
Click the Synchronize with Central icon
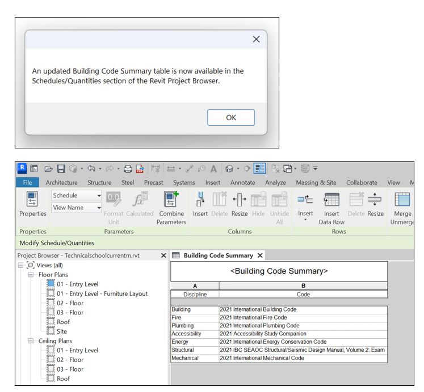pyautogui.click(x=73, y=169)
